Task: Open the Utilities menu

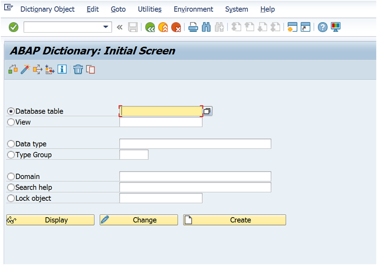Action: point(150,9)
